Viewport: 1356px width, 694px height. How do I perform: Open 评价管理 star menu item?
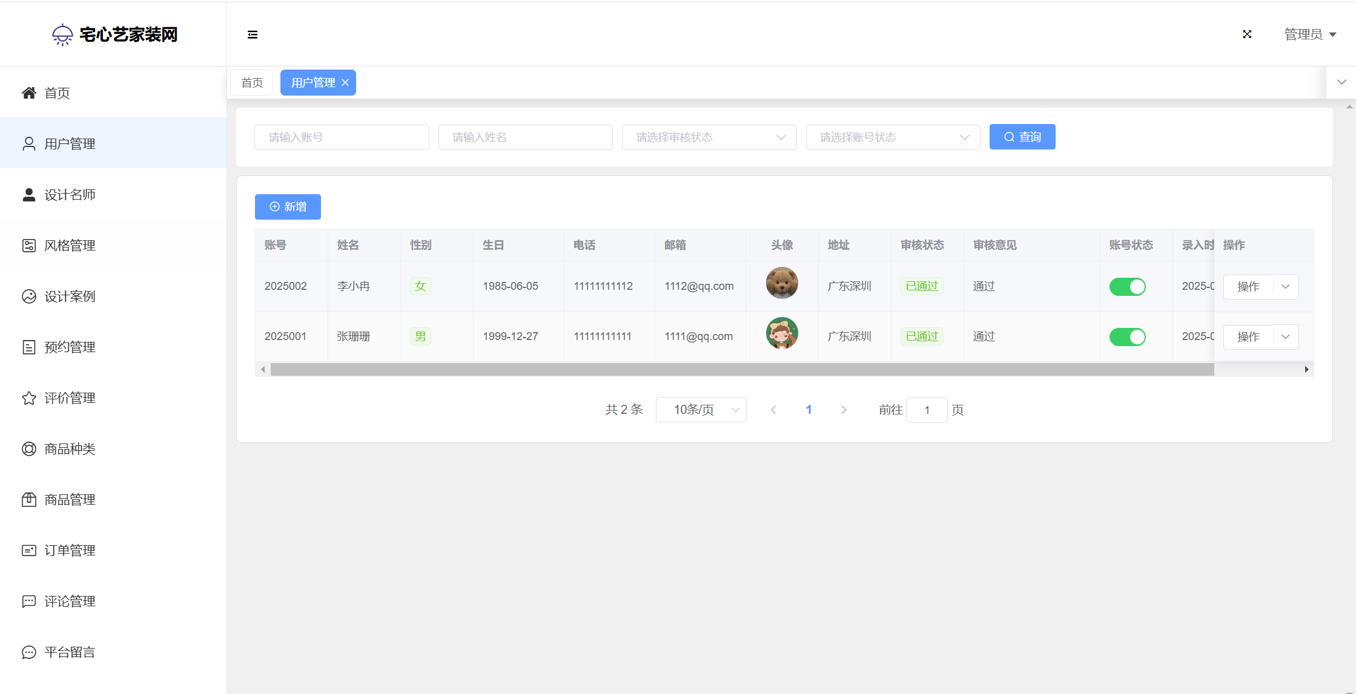click(70, 398)
